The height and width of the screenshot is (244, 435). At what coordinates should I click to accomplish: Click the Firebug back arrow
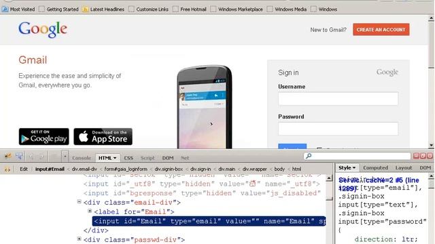[31, 157]
